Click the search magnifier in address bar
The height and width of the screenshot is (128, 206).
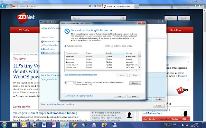(x=90, y=6)
